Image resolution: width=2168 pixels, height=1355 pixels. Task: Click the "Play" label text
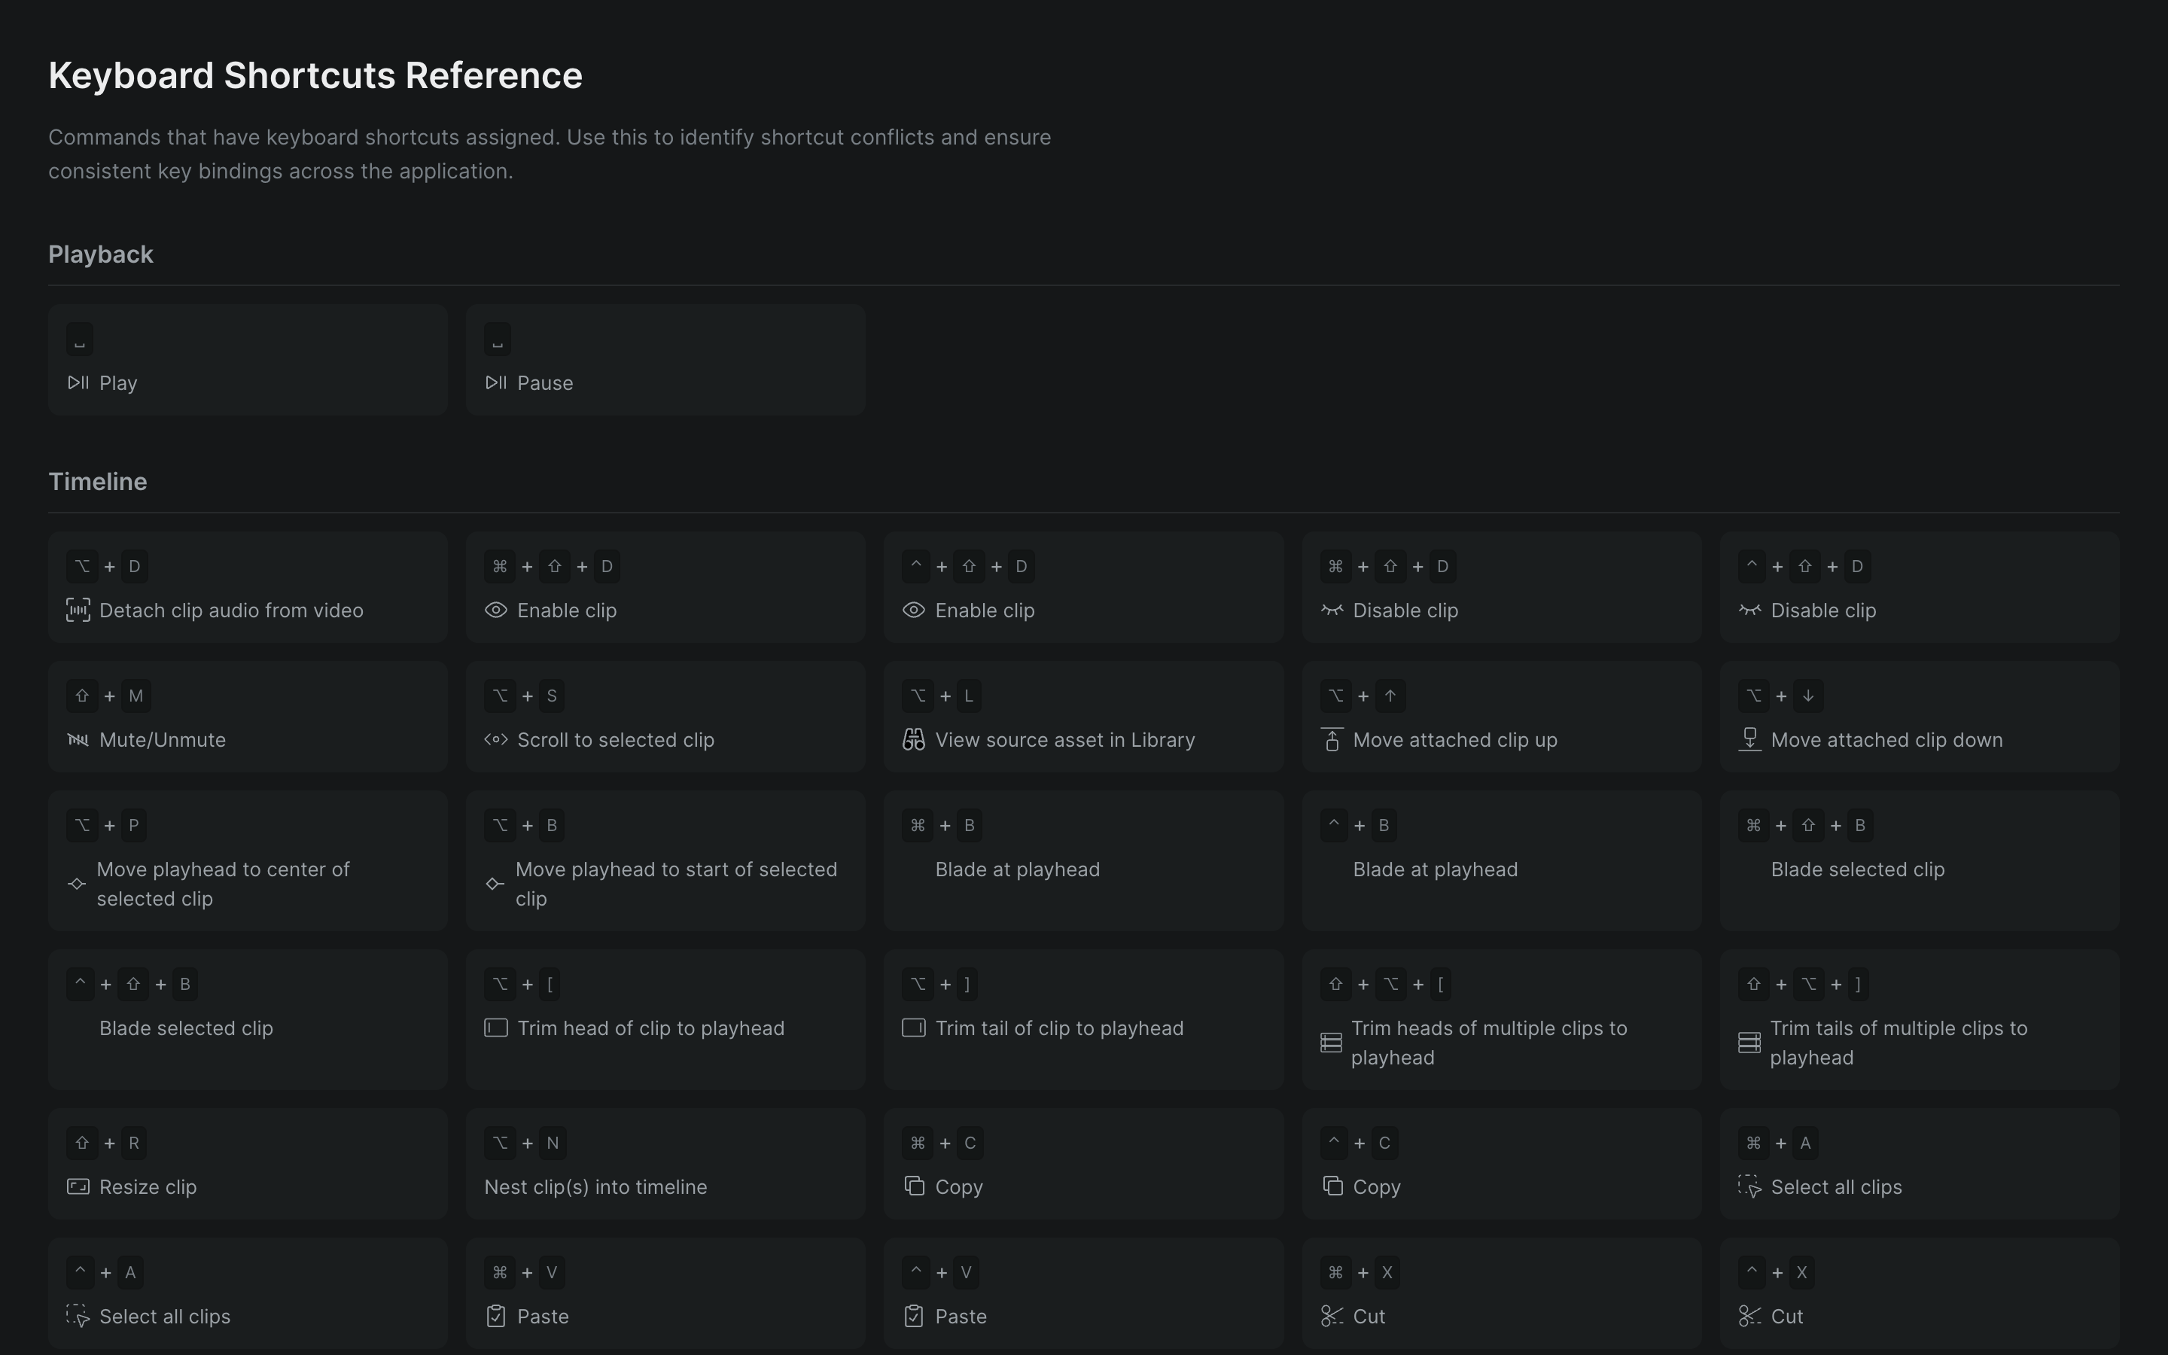click(118, 384)
